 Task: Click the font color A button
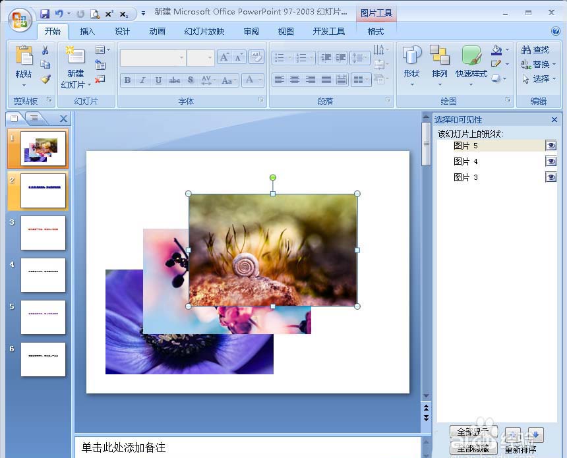(x=249, y=80)
